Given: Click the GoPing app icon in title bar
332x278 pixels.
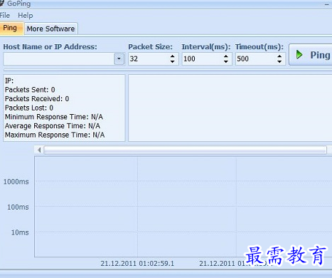Looking at the screenshot, I should click(x=2, y=4).
